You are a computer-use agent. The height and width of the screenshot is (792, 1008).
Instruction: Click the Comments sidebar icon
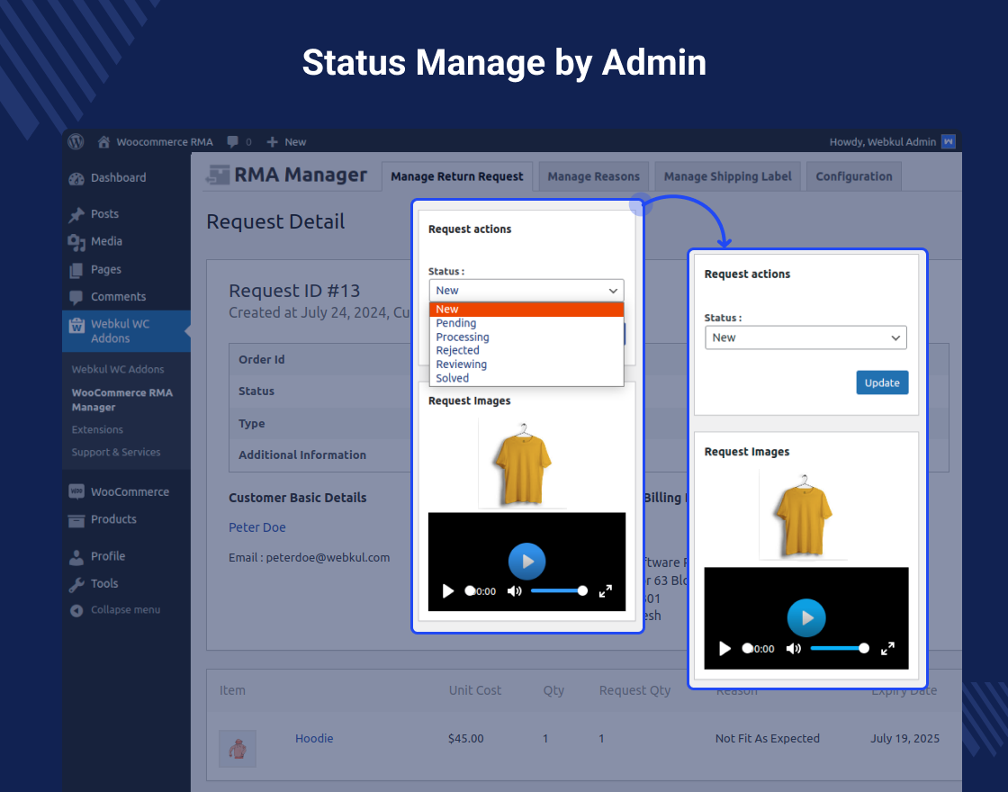76,297
